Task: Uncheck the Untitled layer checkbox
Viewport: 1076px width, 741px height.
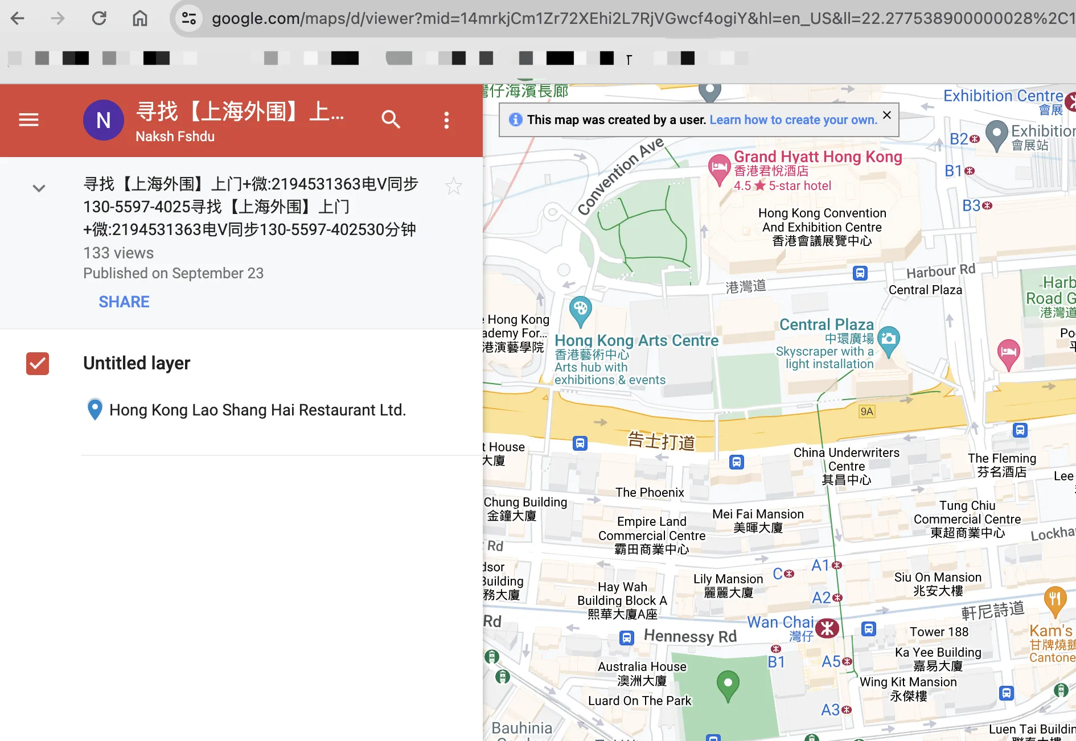Action: [x=38, y=364]
